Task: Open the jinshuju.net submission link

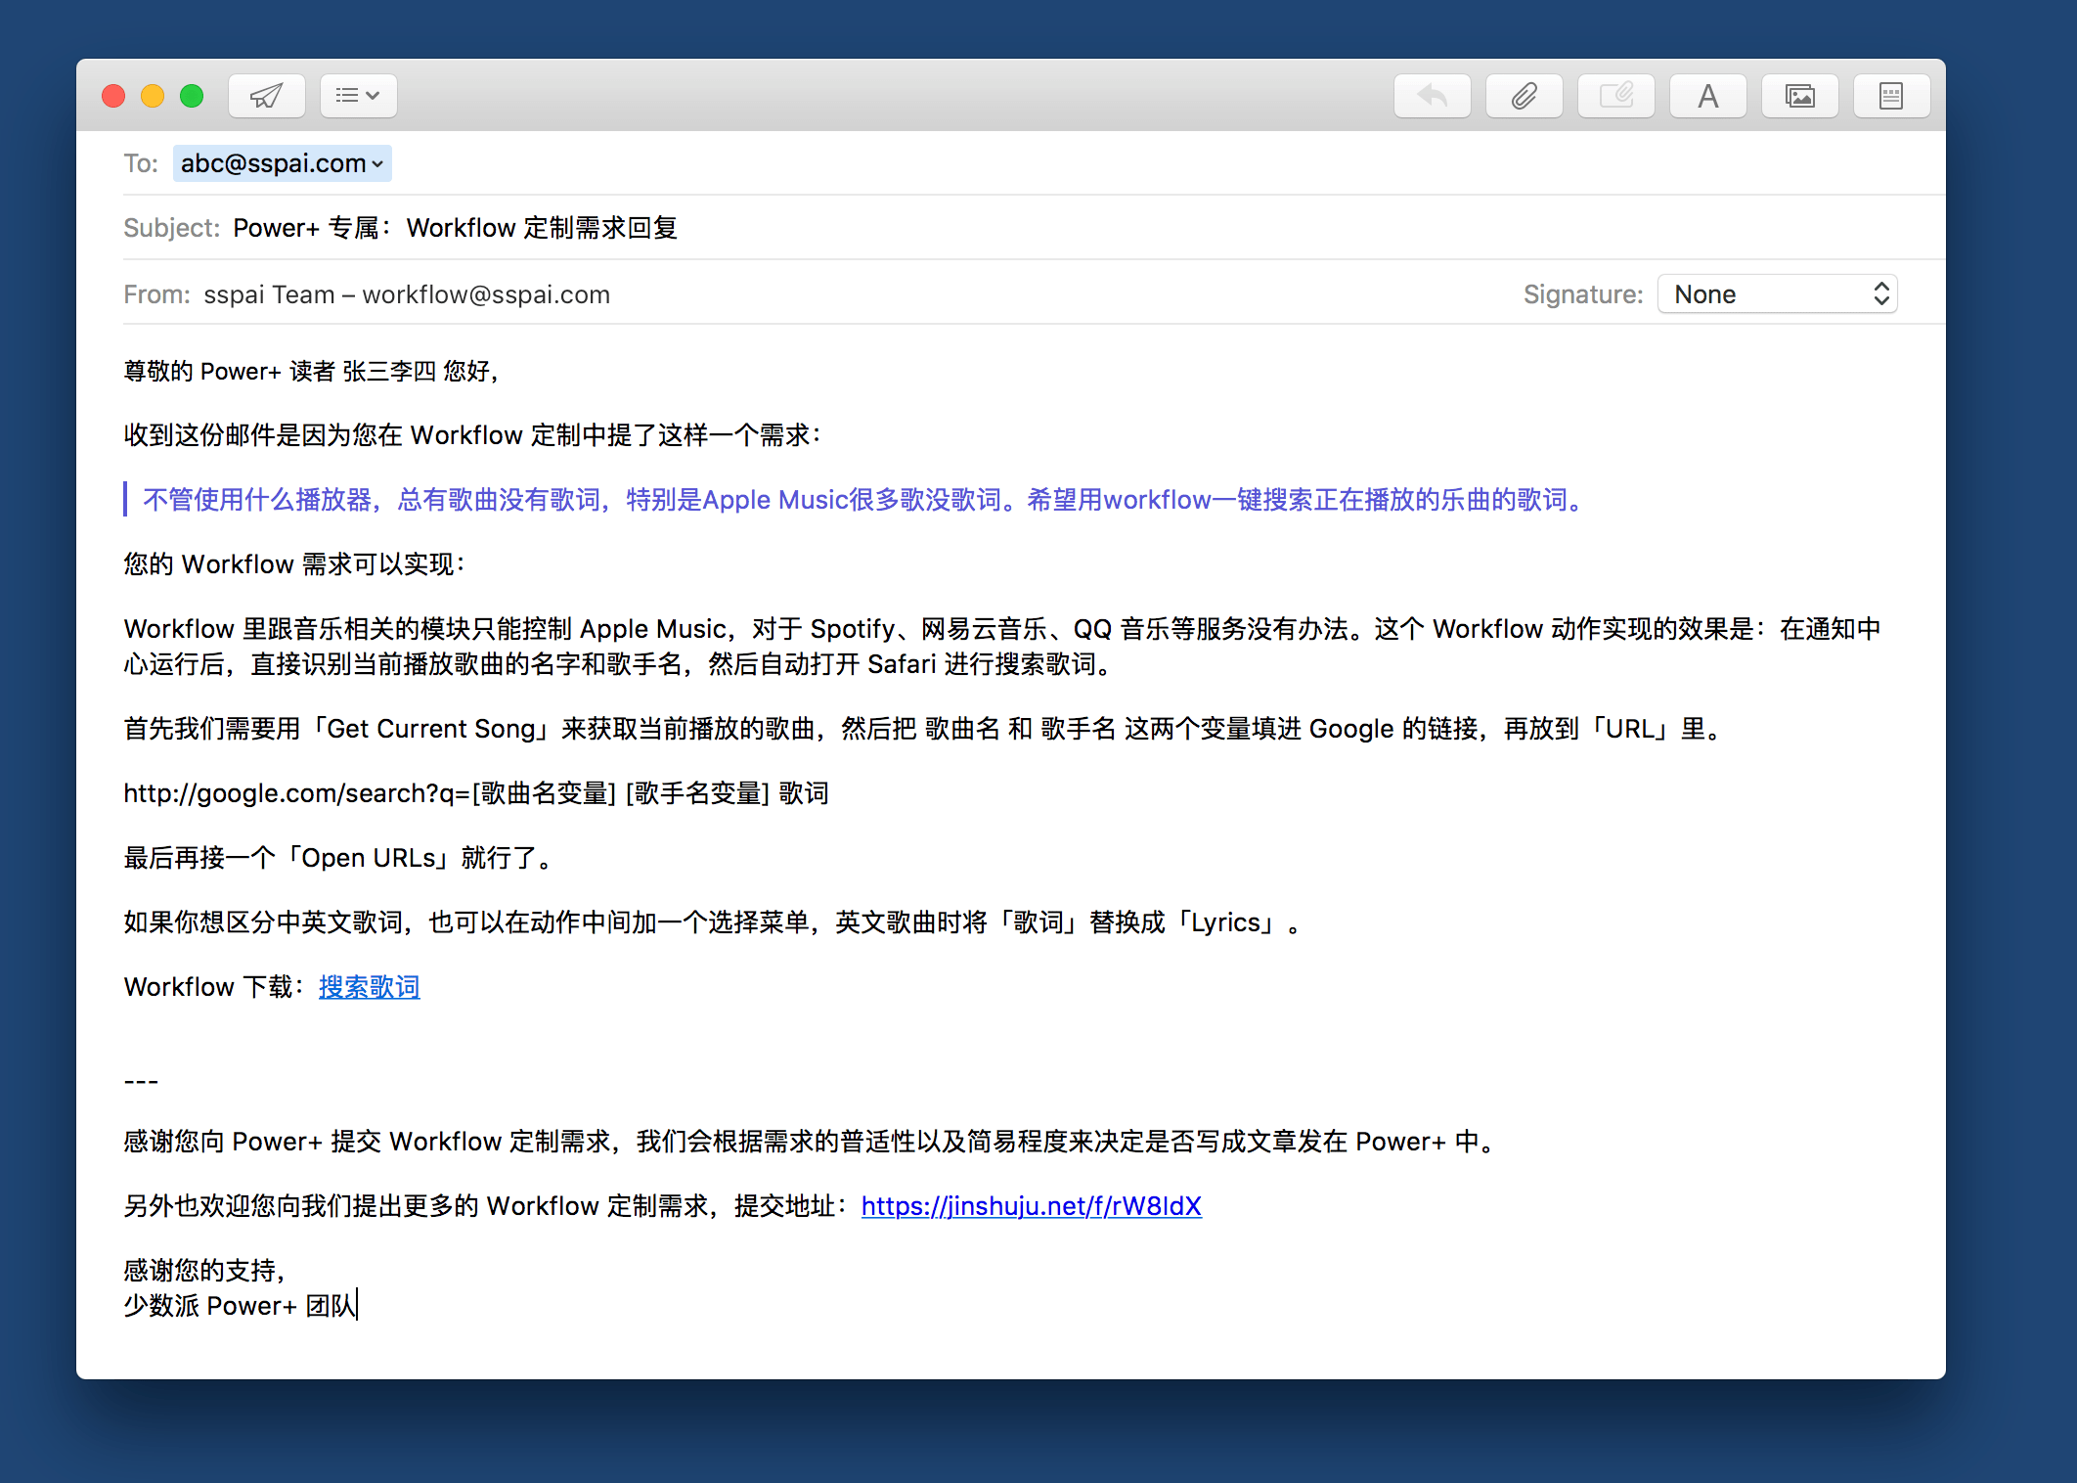Action: (1031, 1206)
